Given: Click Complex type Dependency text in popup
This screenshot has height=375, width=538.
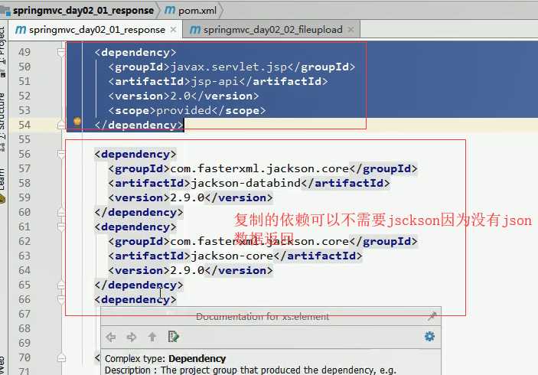Looking at the screenshot, I should point(165,358).
